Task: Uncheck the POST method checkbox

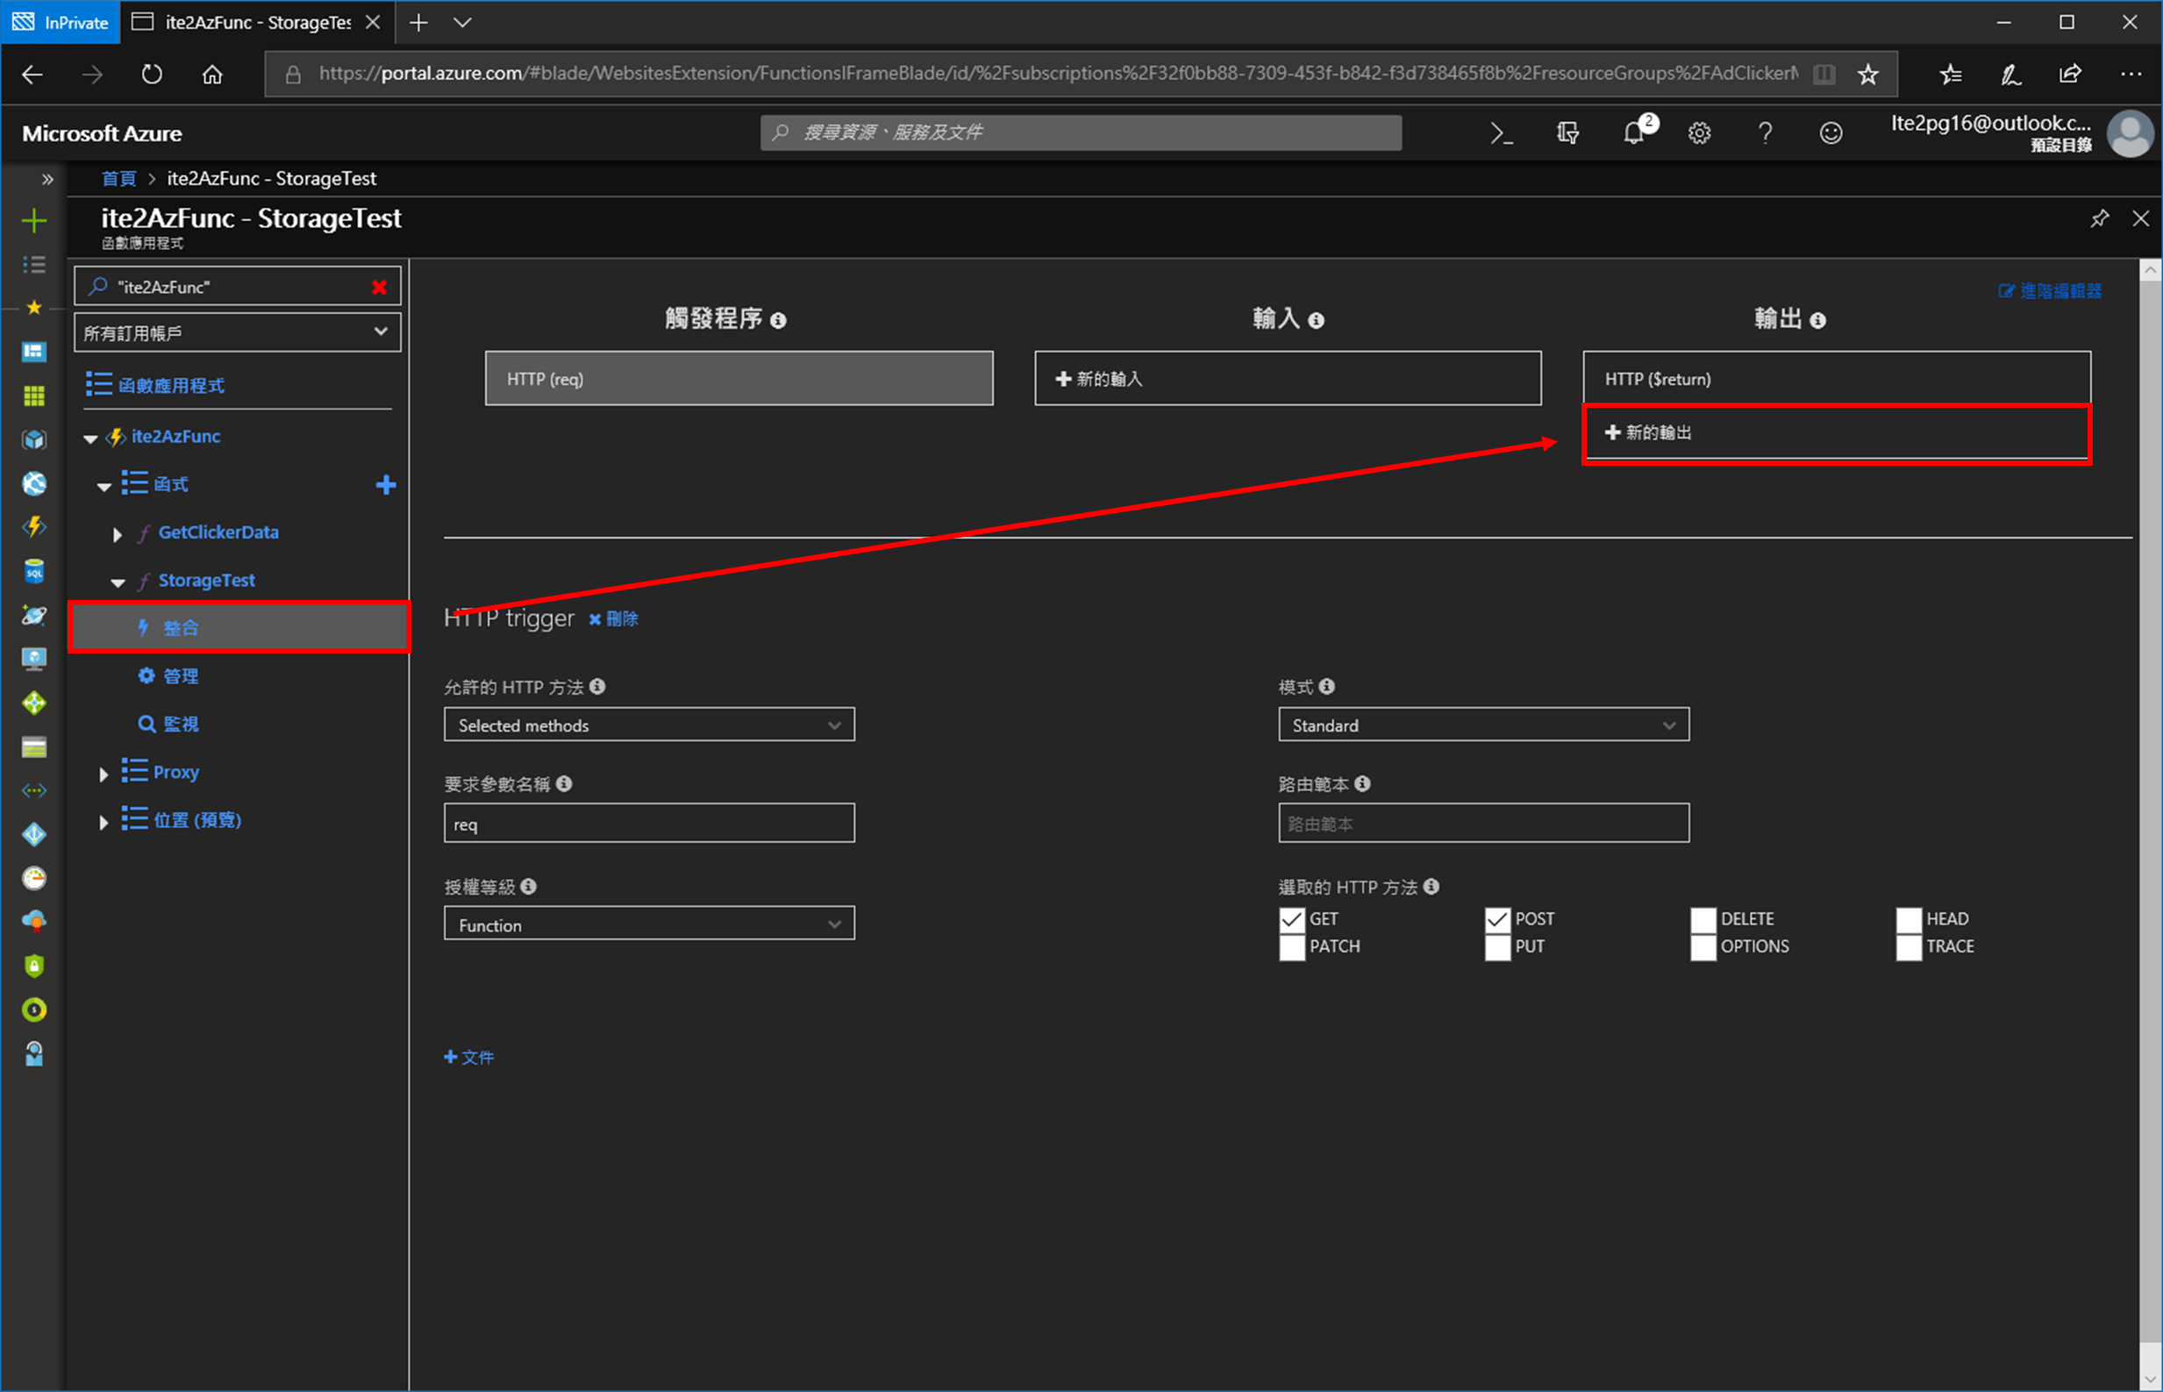Action: coord(1498,920)
